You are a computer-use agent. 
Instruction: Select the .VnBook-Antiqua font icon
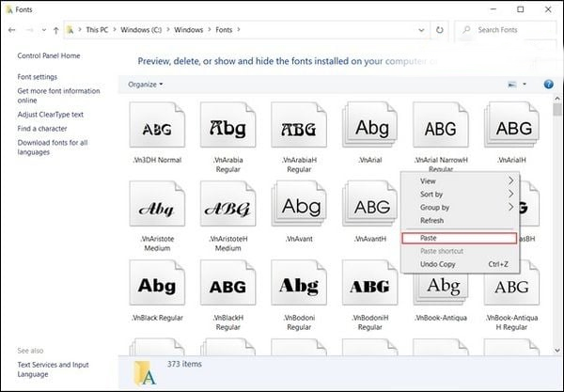point(441,290)
